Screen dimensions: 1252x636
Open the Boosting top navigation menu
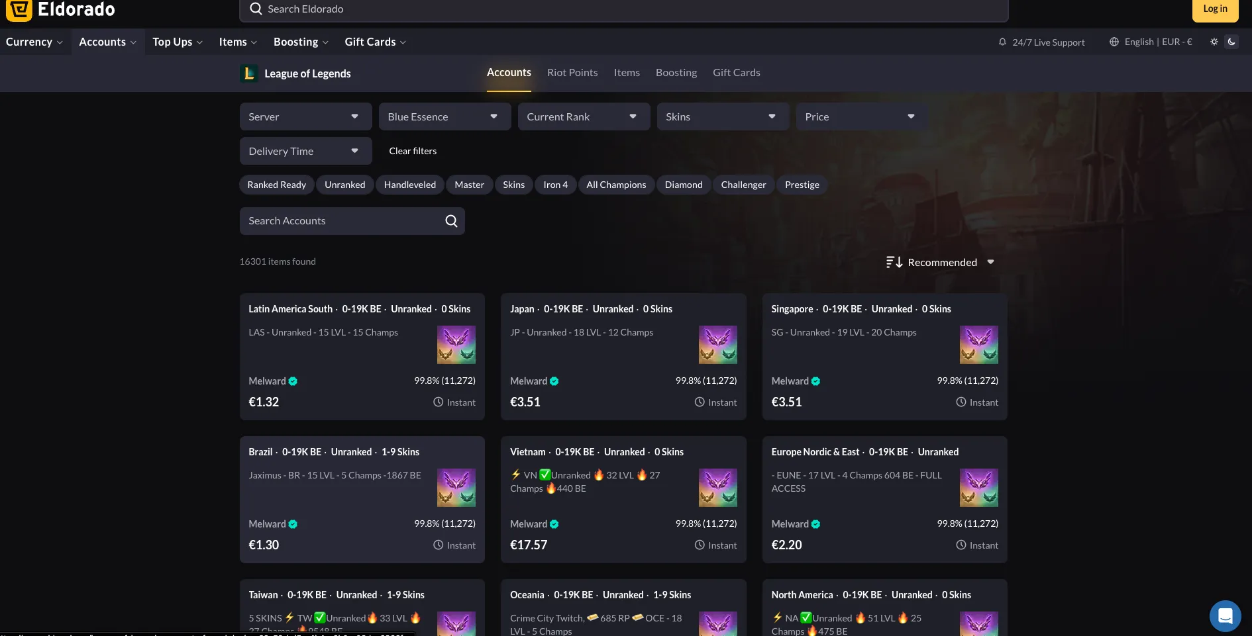click(x=301, y=42)
